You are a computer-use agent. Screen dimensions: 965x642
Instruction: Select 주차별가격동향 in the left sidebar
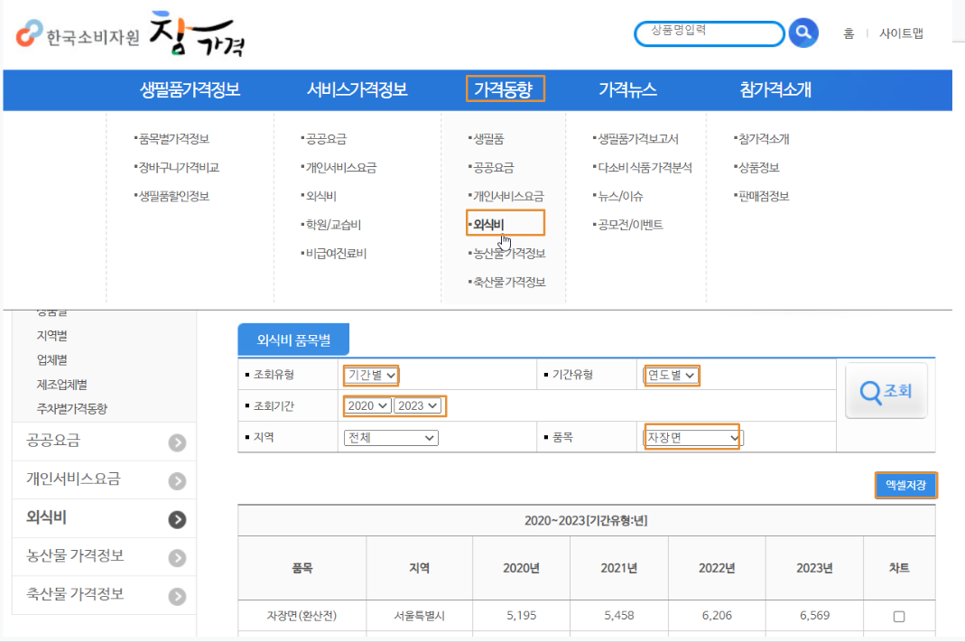pos(72,409)
